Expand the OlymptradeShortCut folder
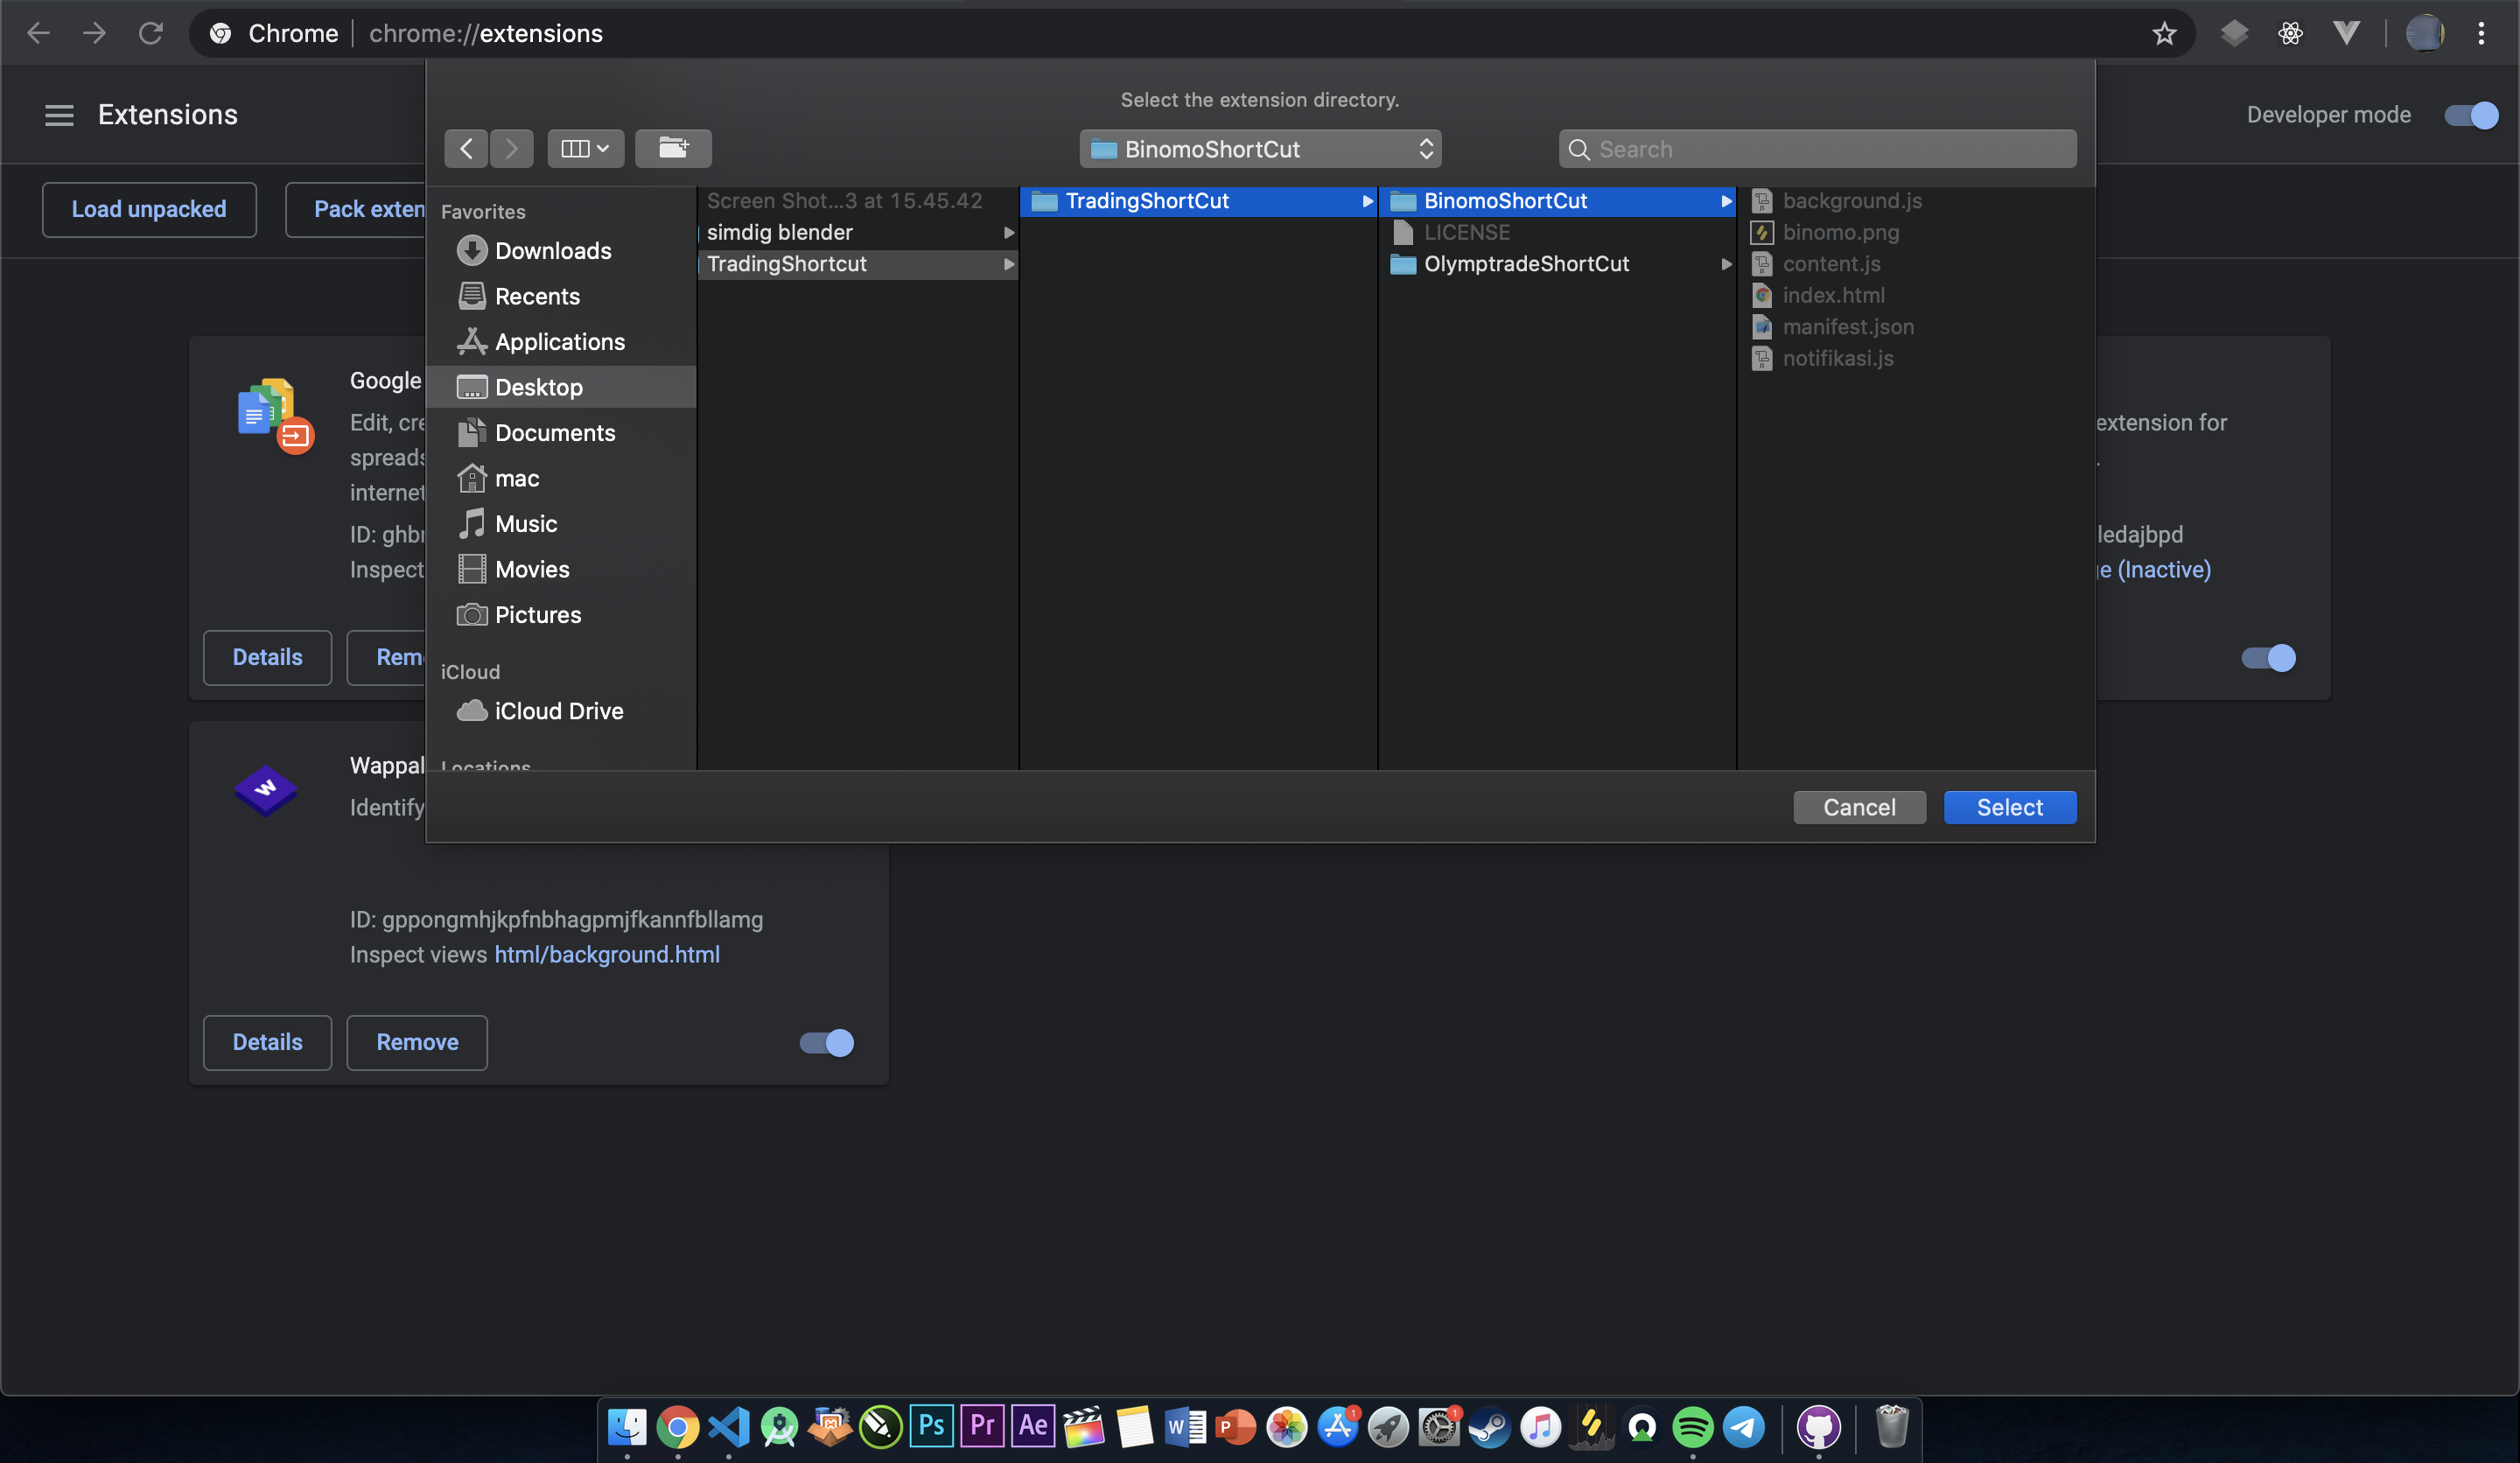 click(1526, 264)
